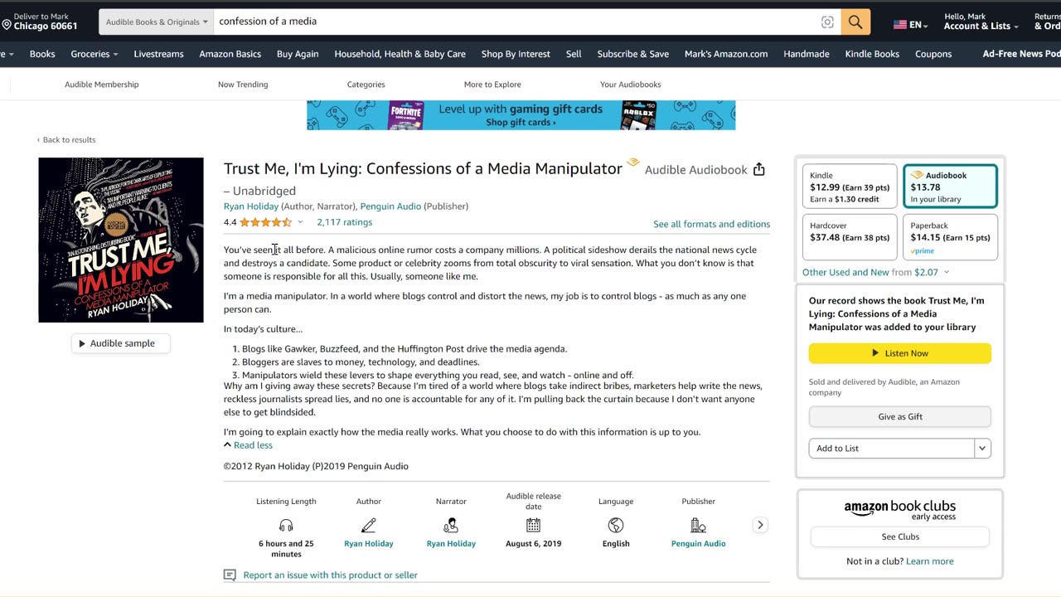
Task: Play the Audible sample
Action: point(121,343)
